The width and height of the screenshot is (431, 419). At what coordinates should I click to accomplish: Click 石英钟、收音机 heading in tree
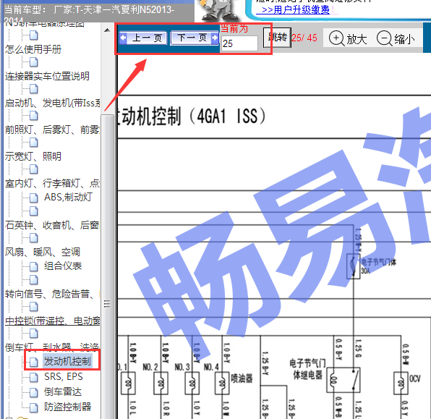tap(52, 225)
